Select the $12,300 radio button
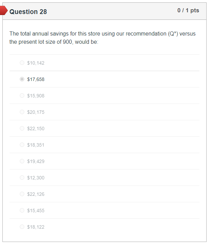209x244 pixels. [22, 178]
